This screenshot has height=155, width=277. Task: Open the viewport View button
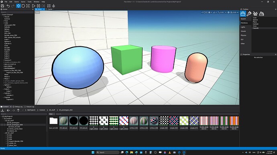(x=37, y=12)
